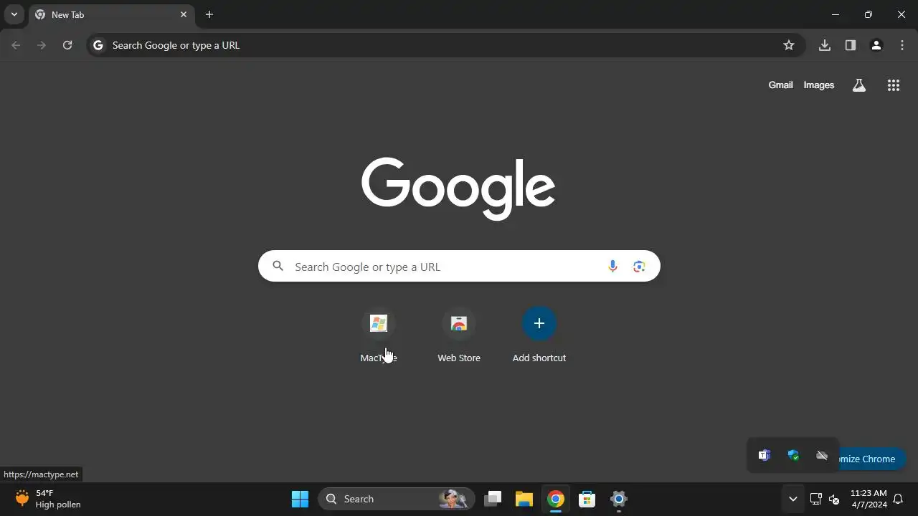Open a new tab with plus button

(209, 14)
